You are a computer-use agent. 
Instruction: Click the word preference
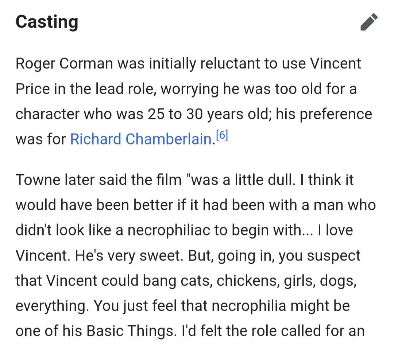point(324,114)
